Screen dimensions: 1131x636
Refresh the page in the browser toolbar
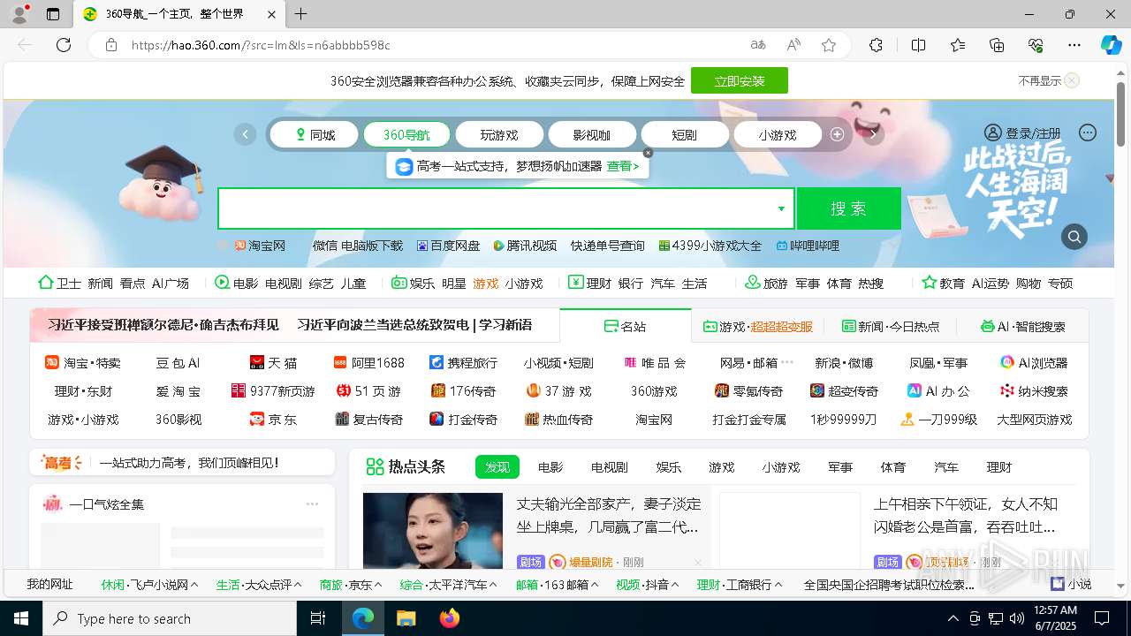click(x=64, y=45)
